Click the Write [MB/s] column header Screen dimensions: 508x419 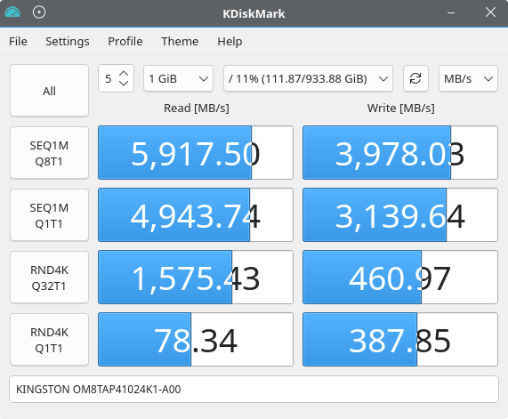coord(400,108)
